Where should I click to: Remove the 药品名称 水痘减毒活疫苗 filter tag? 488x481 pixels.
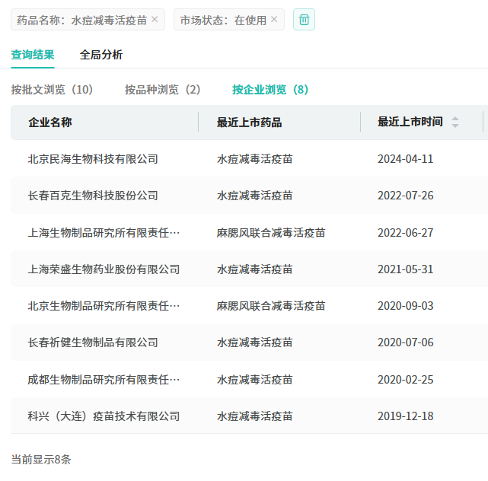[155, 20]
